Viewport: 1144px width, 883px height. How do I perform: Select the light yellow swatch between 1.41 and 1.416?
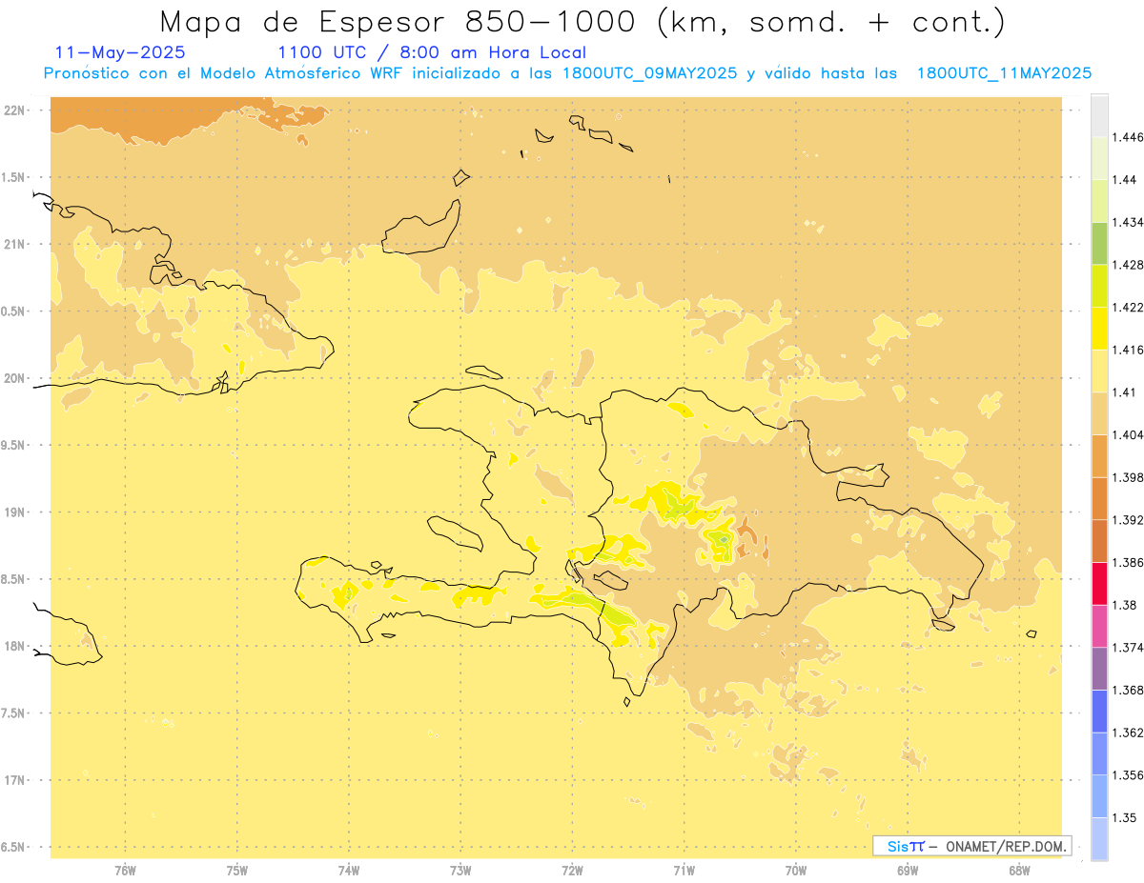tap(1099, 371)
